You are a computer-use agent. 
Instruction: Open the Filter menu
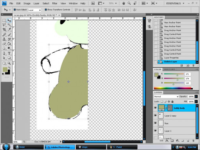(55, 3)
